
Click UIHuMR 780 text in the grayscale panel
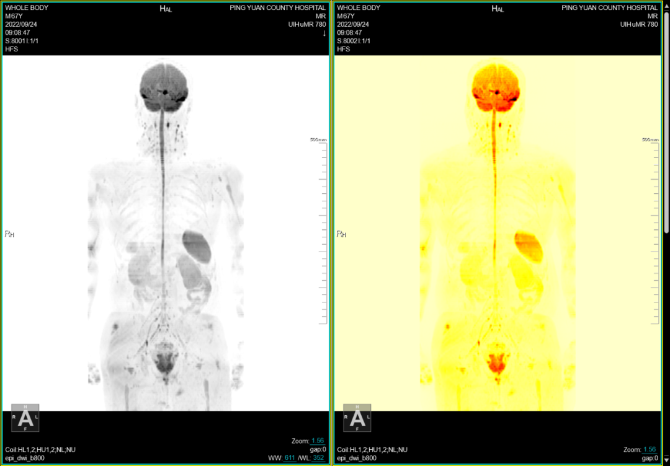307,24
